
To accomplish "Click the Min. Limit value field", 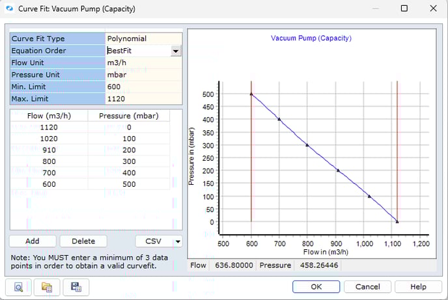I will 143,87.
